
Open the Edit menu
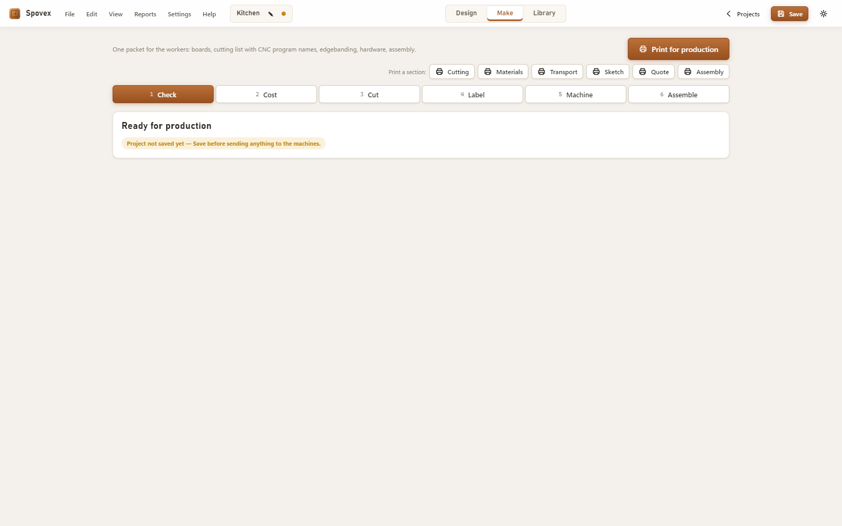pos(92,14)
